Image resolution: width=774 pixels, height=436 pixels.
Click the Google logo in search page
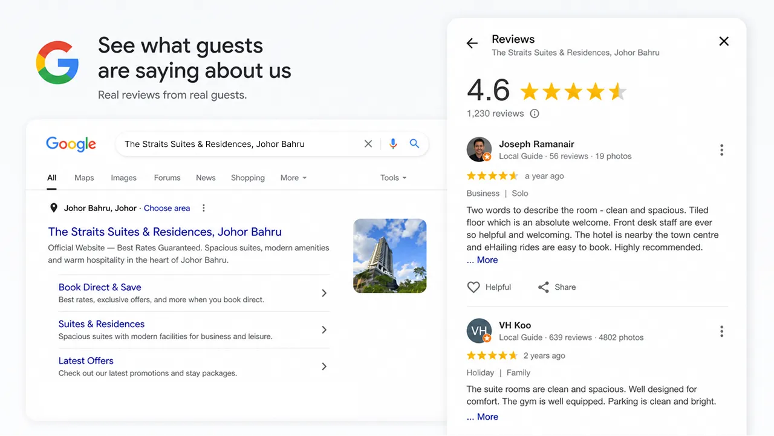pyautogui.click(x=71, y=144)
